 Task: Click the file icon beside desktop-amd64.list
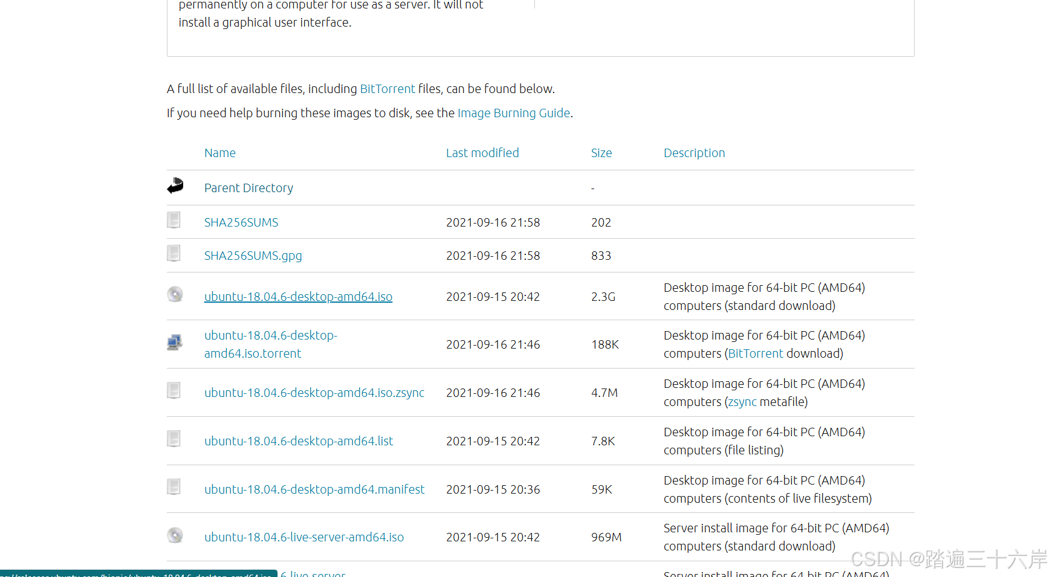(174, 439)
